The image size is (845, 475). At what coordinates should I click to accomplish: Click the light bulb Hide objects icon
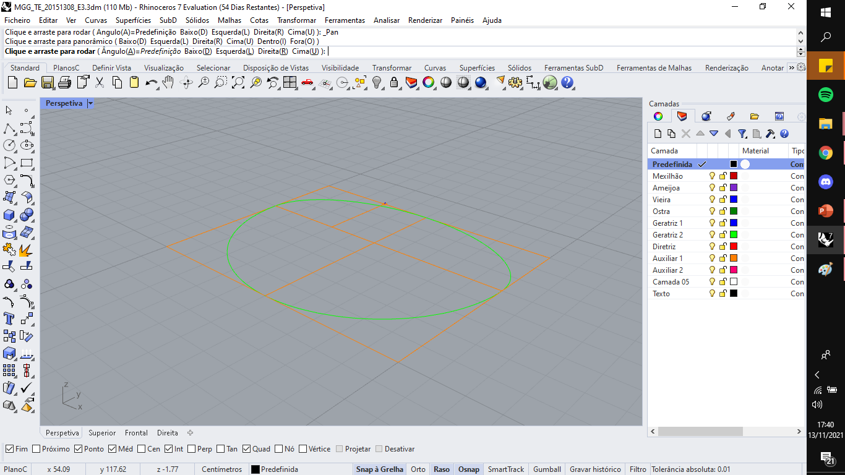coord(377,82)
